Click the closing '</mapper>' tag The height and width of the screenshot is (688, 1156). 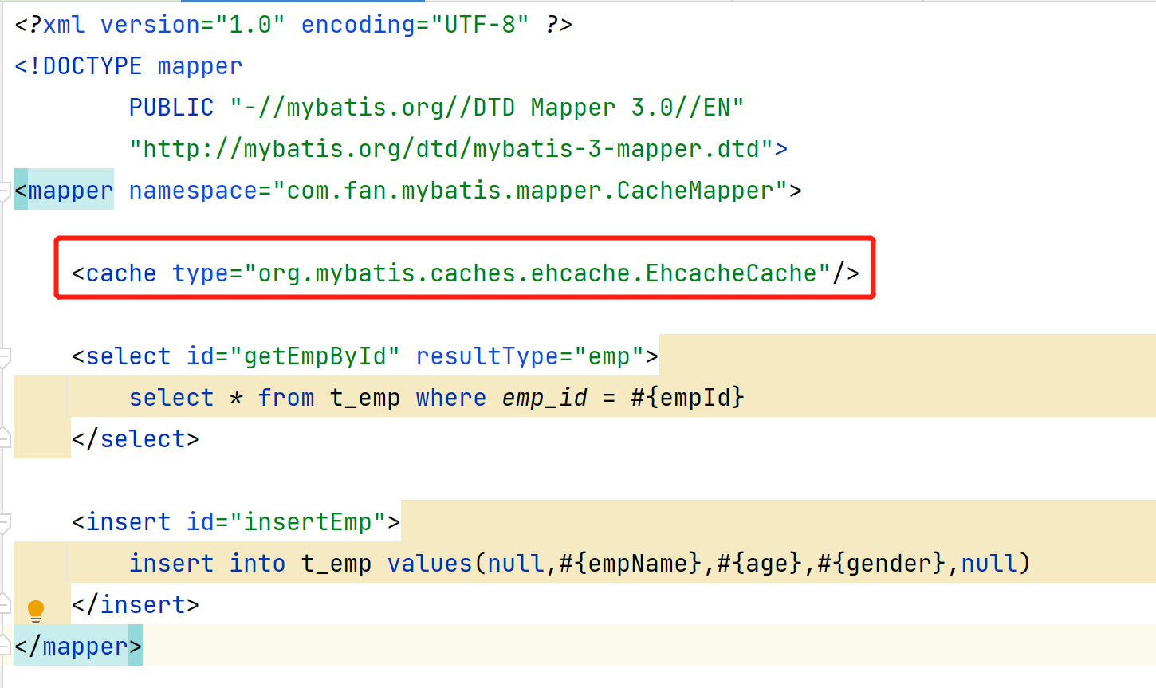(78, 646)
